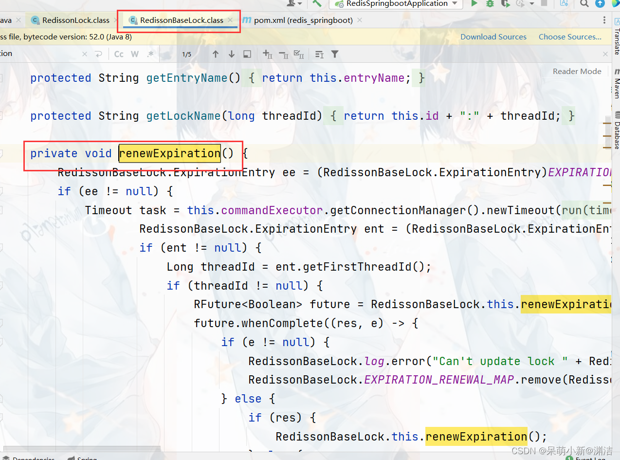Open the profiler run options dropdown arrow
Viewport: 620px width, 460px height.
tap(531, 3)
